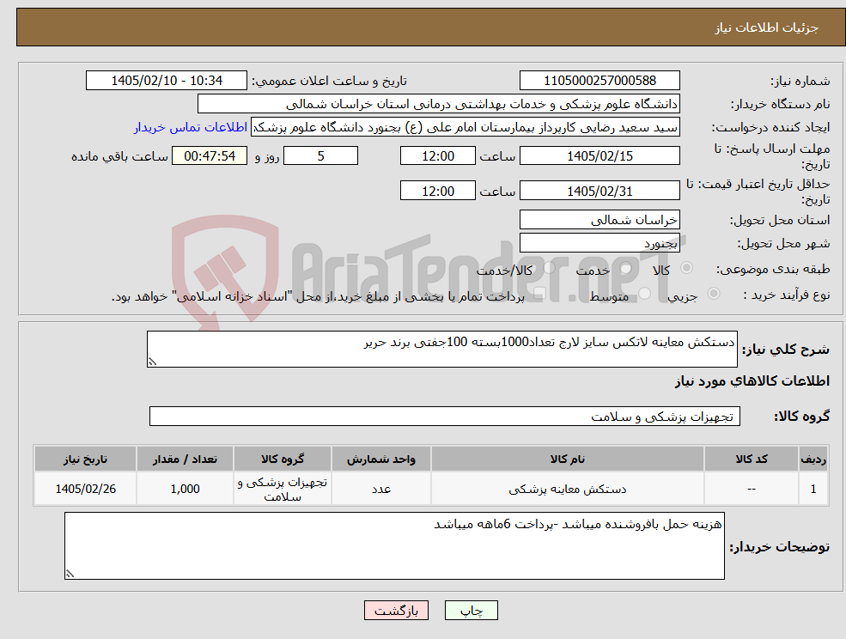The width and height of the screenshot is (846, 639).
Task: Click the need date cell 1405/02/26
Action: point(85,489)
